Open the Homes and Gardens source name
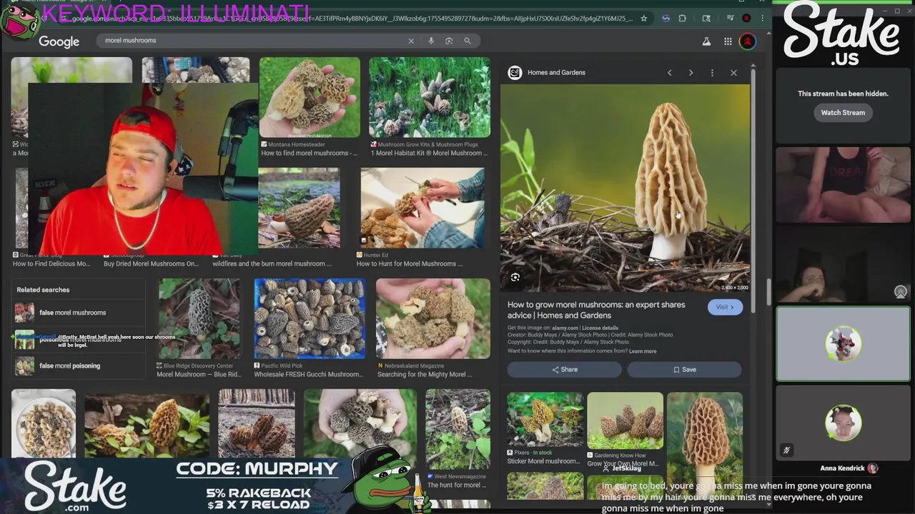915x514 pixels. coord(556,72)
